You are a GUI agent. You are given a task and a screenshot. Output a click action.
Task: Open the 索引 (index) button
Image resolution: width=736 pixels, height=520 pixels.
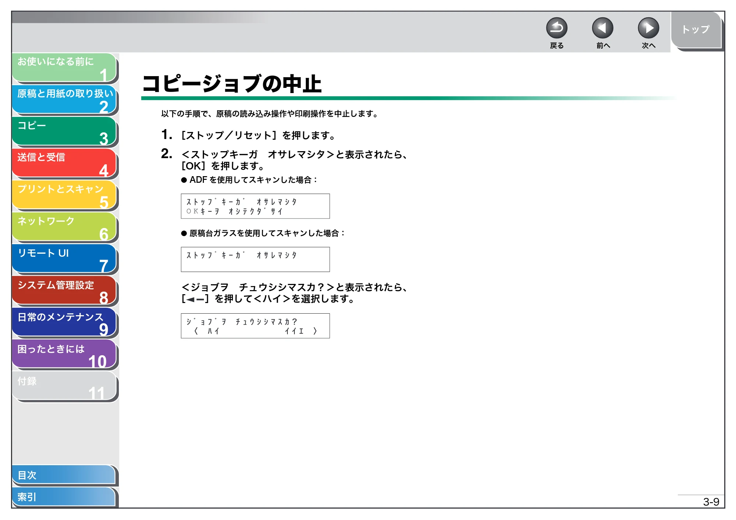click(64, 497)
